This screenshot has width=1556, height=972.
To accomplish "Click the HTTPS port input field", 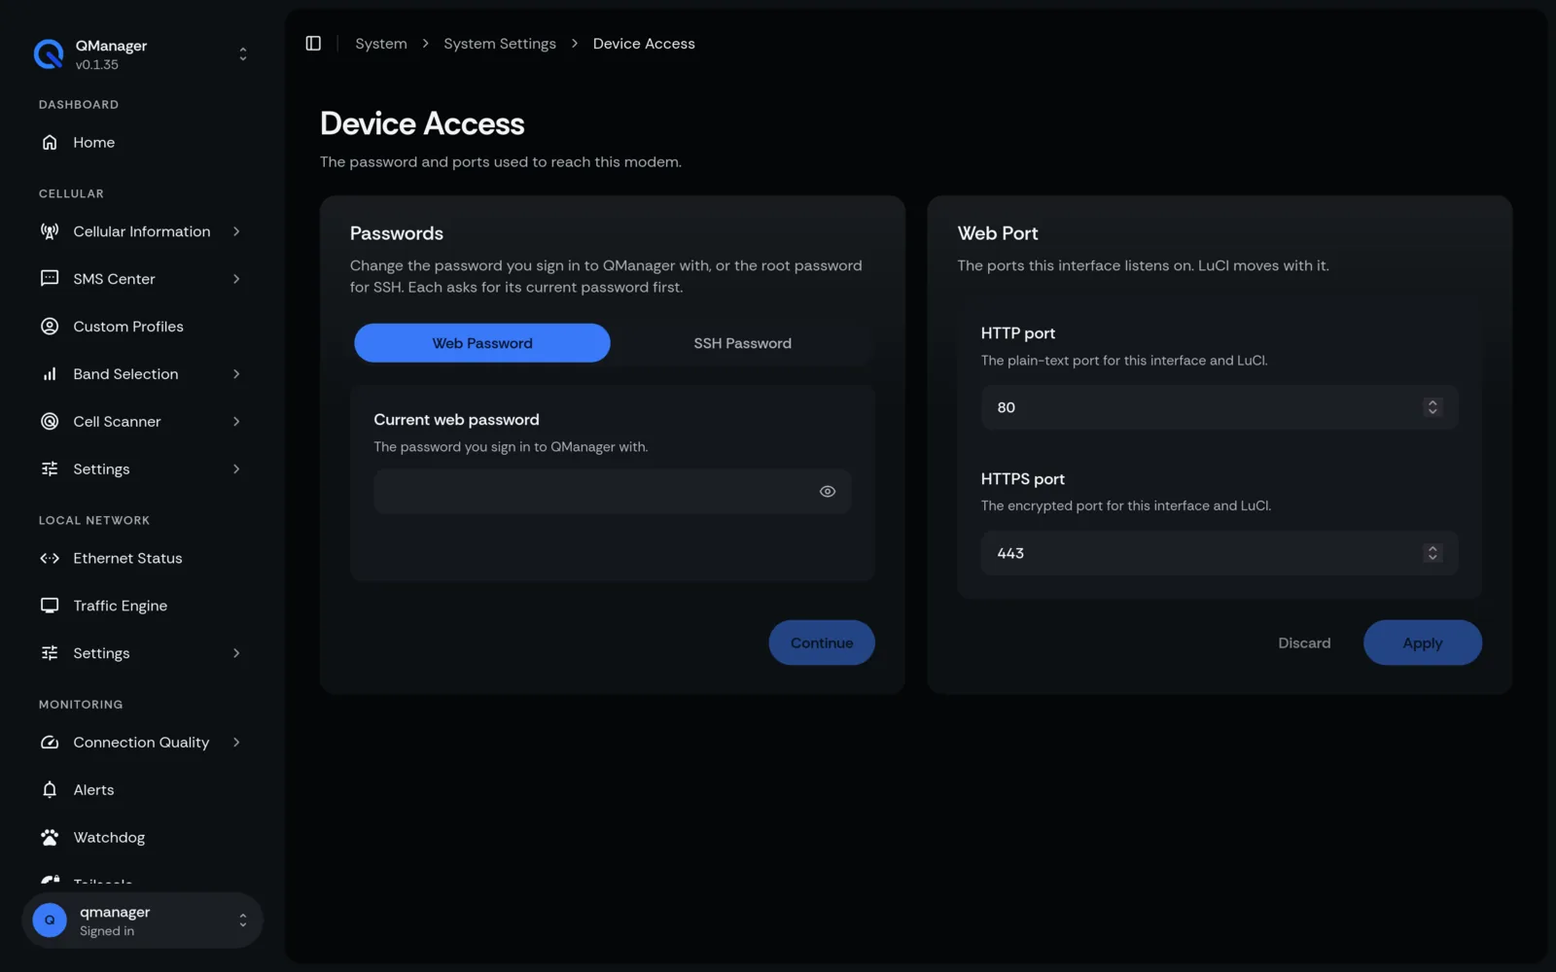I will 1220,553.
